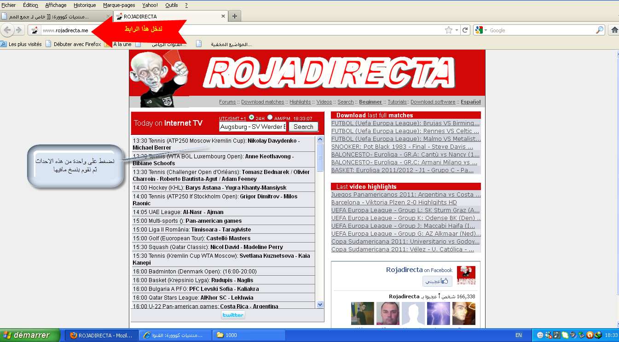Select the 24H time format radio
Viewport: 619px width, 342px height.
pyautogui.click(x=251, y=117)
